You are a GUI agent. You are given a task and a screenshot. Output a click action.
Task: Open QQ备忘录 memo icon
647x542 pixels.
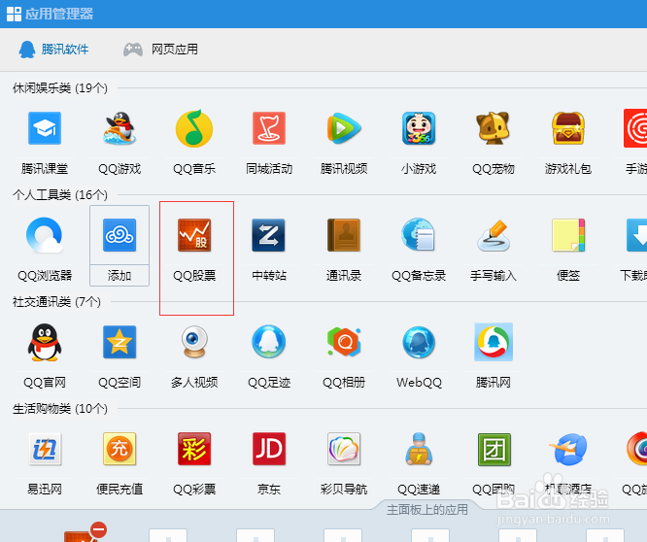pyautogui.click(x=419, y=235)
